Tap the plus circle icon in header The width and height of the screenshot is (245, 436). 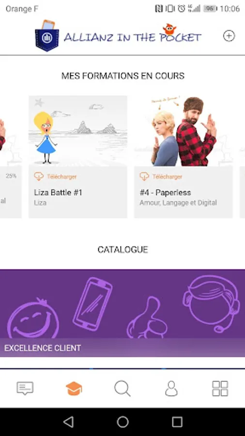click(229, 36)
